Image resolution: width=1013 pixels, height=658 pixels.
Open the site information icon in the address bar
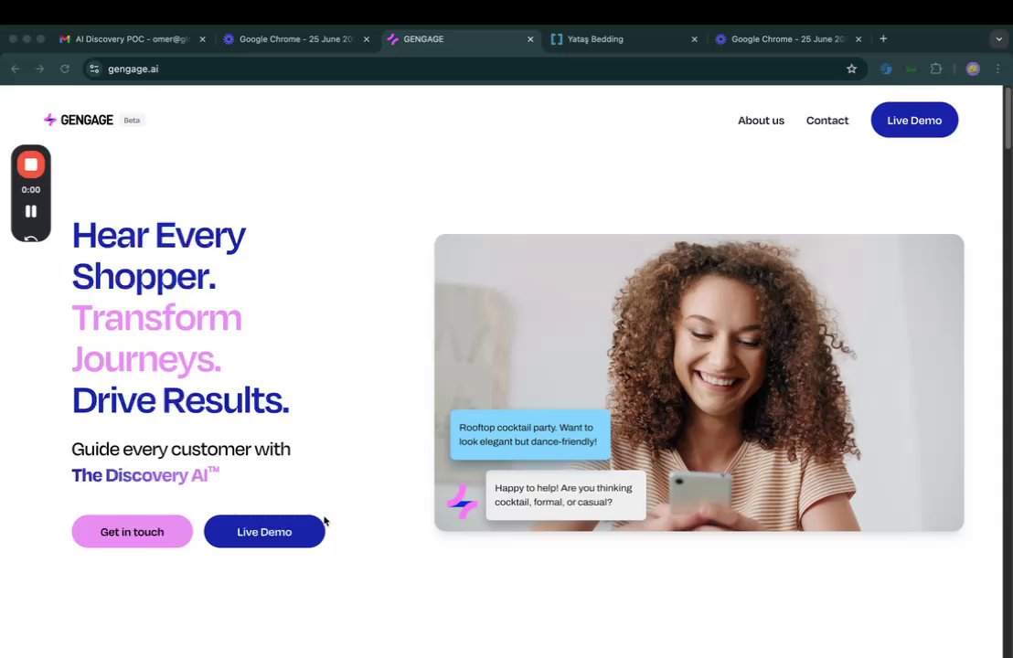[x=94, y=69]
